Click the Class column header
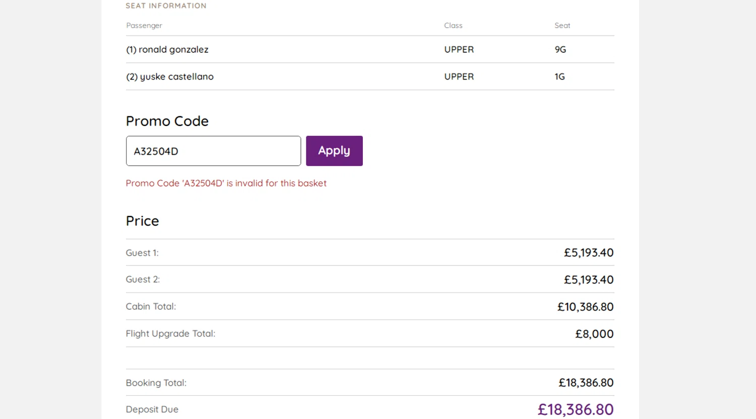 point(453,26)
